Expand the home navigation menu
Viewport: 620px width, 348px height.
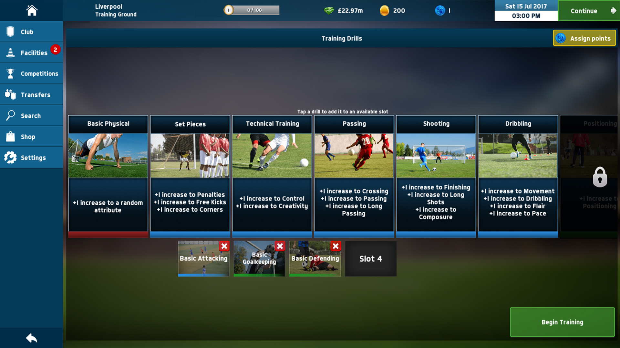[x=32, y=10]
